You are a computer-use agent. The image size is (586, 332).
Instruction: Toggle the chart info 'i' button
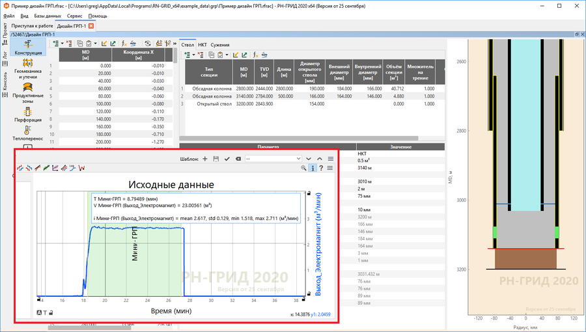click(313, 168)
